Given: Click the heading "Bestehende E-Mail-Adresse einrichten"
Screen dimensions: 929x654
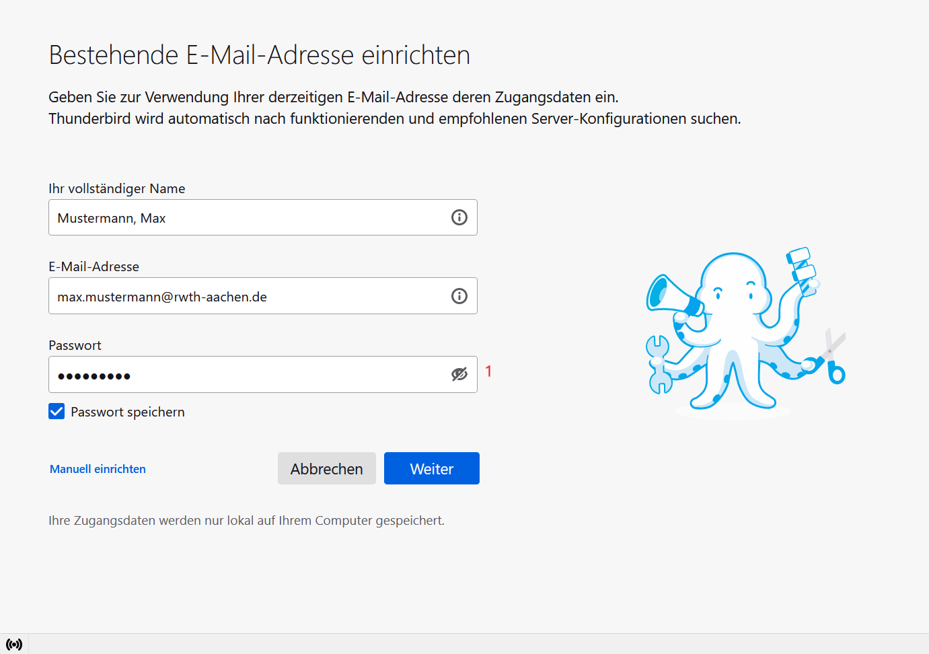Looking at the screenshot, I should pyautogui.click(x=259, y=55).
